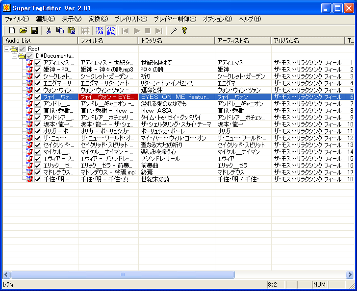The width and height of the screenshot is (357, 291).
Task: Uncheck the シークレット track checkbox
Action: click(38, 76)
